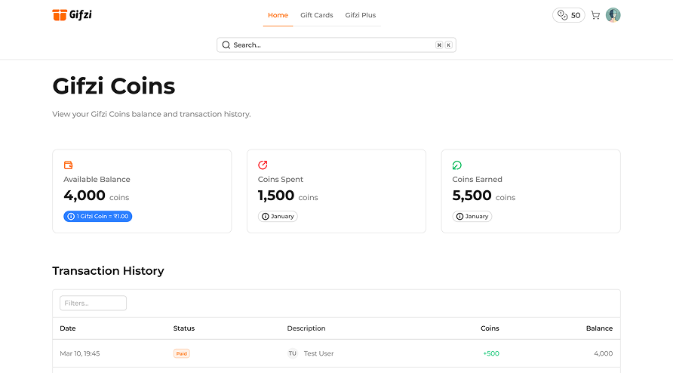
Task: Open the shopping cart
Action: 595,15
